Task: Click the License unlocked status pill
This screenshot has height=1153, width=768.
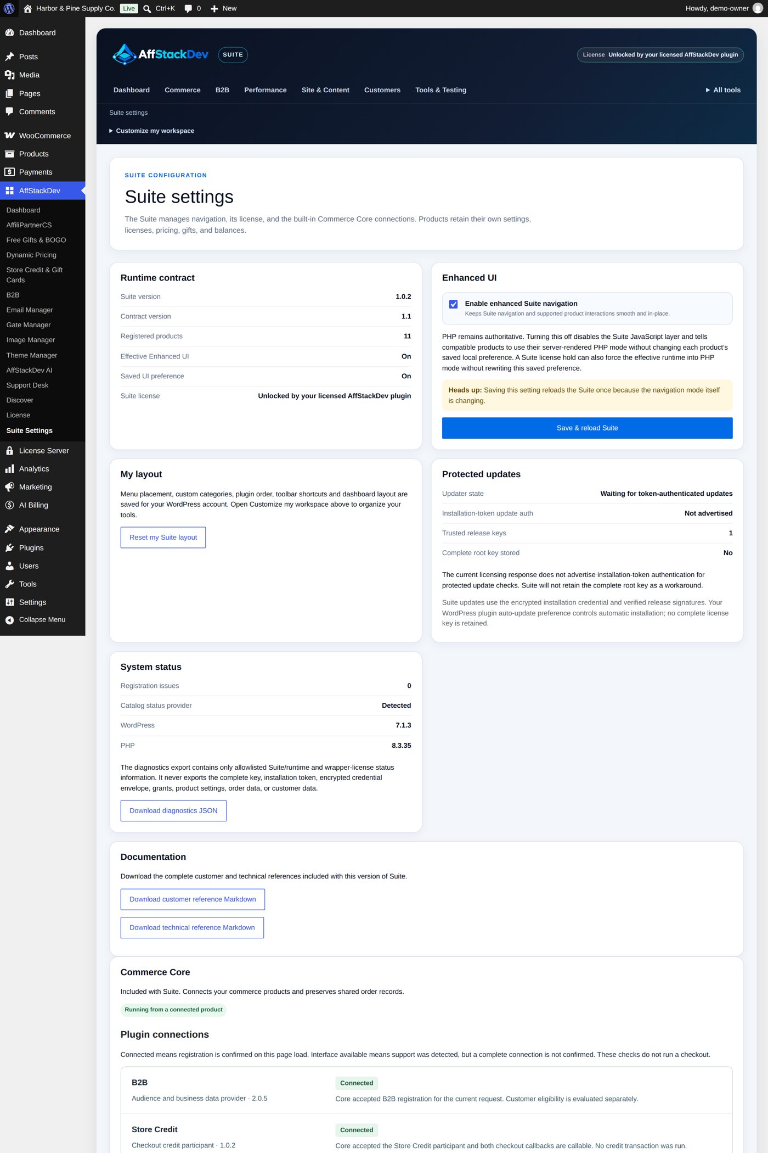Action: point(660,54)
